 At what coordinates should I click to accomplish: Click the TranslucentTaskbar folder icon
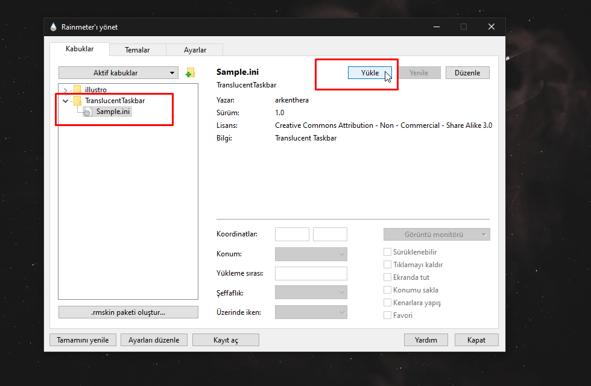click(x=77, y=101)
